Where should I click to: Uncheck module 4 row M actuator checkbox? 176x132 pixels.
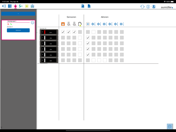point(88,55)
